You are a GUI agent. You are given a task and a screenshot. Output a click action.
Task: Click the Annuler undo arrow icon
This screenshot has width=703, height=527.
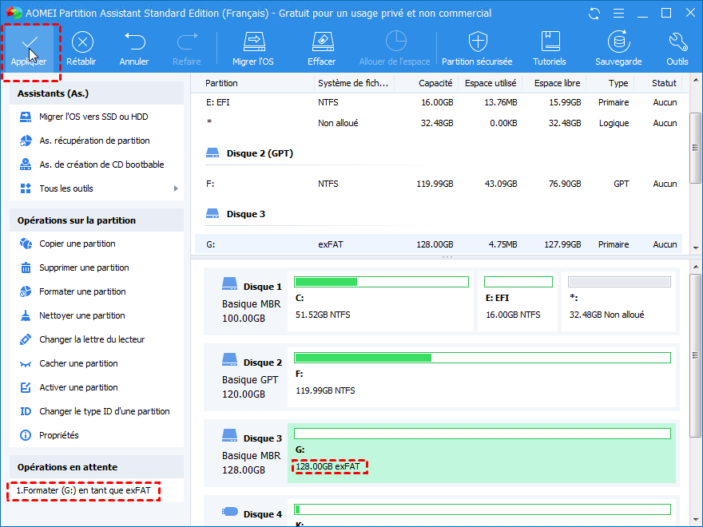[x=134, y=42]
